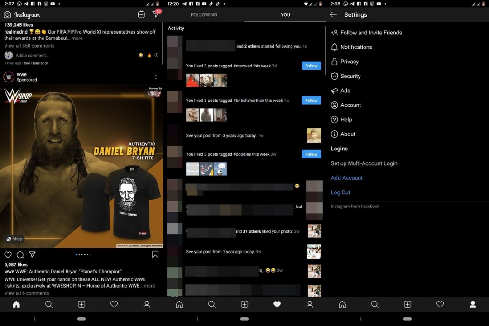
Task: Tap new post icon in Activity screen
Action: [x=244, y=304]
